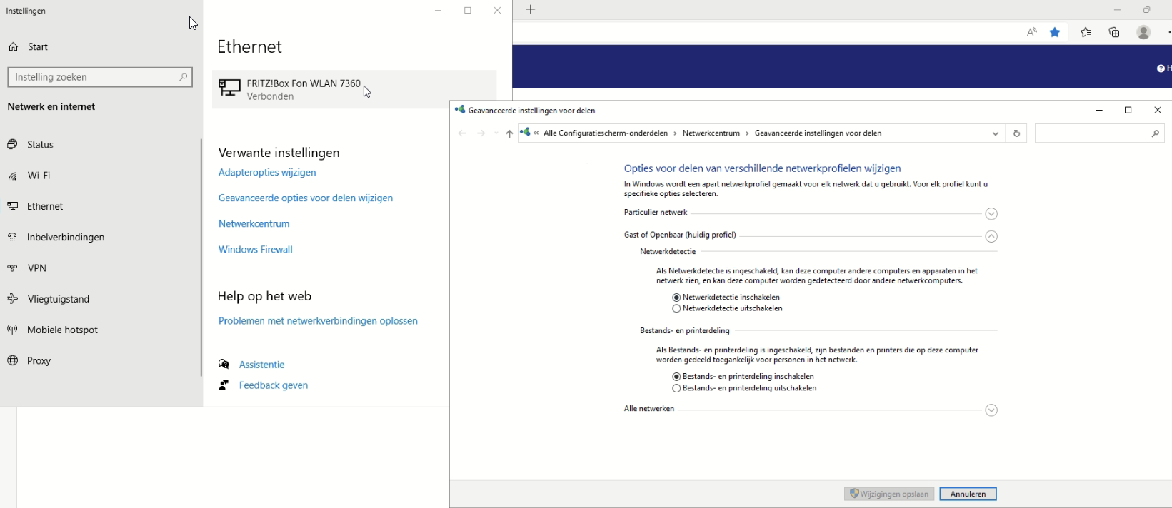Image resolution: width=1172 pixels, height=508 pixels.
Task: Open Wi-Fi settings page
Action: click(39, 176)
